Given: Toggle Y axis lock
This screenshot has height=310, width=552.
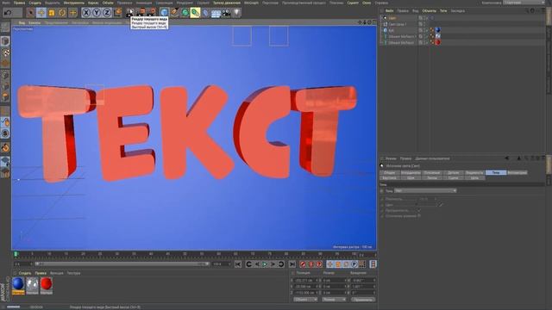Looking at the screenshot, I should (97, 13).
